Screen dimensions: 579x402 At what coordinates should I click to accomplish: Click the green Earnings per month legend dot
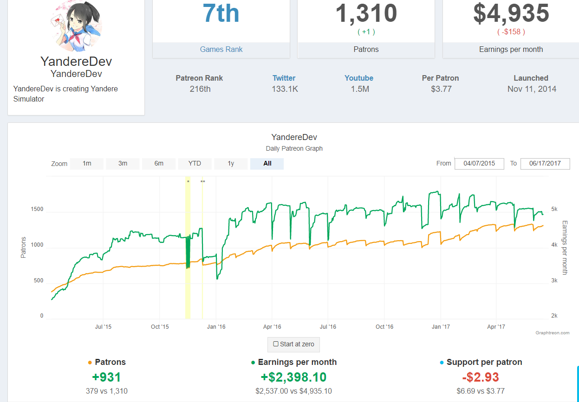click(253, 363)
